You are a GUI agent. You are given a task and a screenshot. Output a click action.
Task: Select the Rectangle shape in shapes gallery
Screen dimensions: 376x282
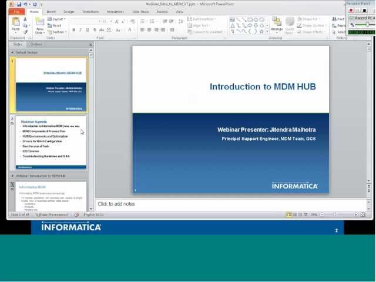coord(250,19)
